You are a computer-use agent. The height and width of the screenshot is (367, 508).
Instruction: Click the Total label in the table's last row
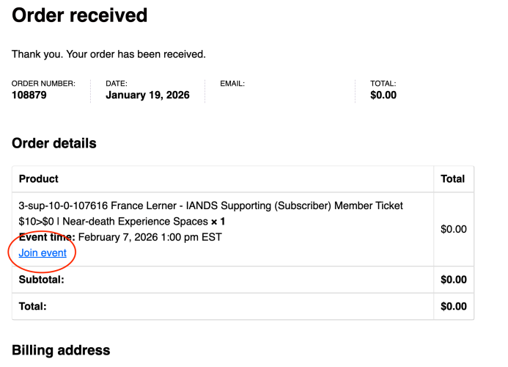[x=33, y=306]
